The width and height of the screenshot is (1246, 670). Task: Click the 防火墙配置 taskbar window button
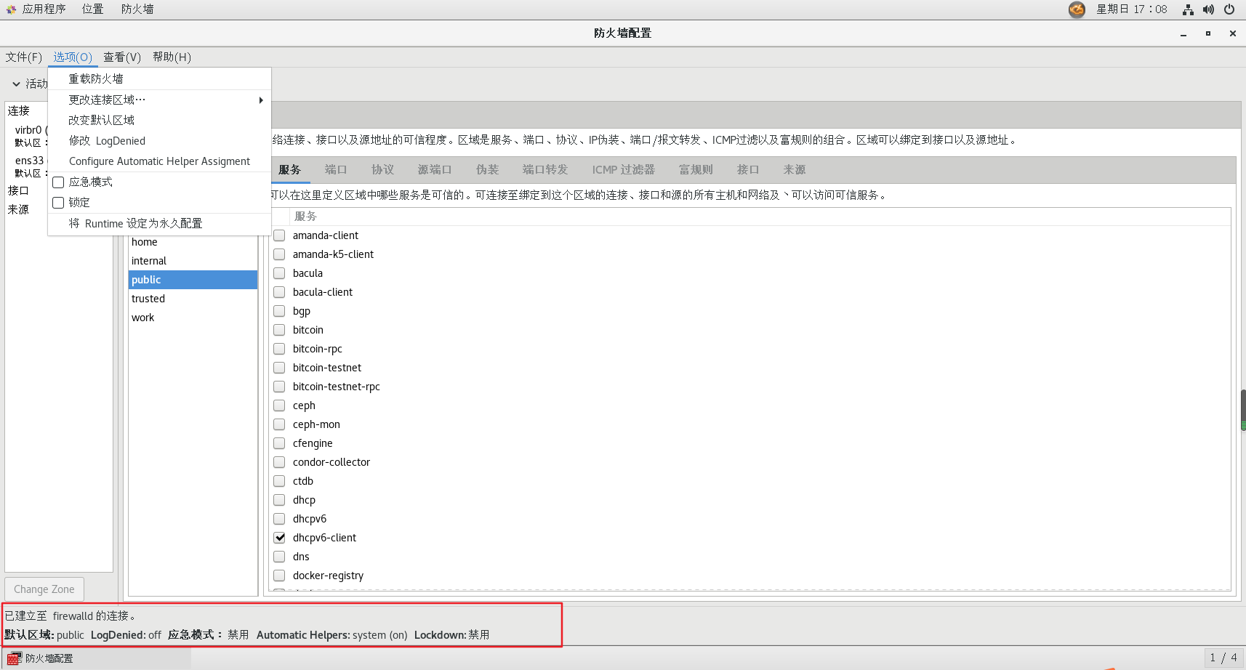tap(96, 658)
